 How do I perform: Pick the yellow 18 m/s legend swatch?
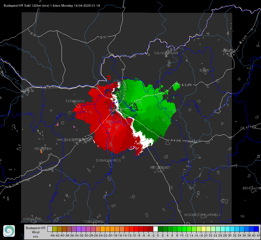(x=203, y=229)
